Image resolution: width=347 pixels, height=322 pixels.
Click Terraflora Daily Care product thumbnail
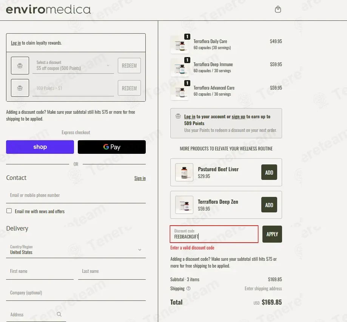179,45
